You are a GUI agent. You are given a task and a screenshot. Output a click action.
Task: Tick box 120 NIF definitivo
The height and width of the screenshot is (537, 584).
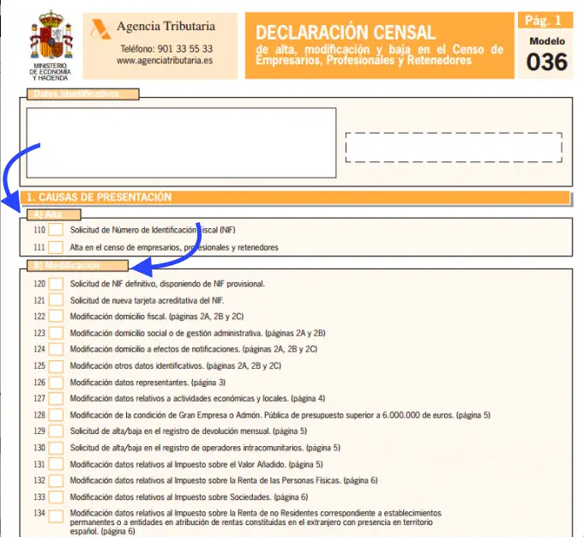coord(56,284)
